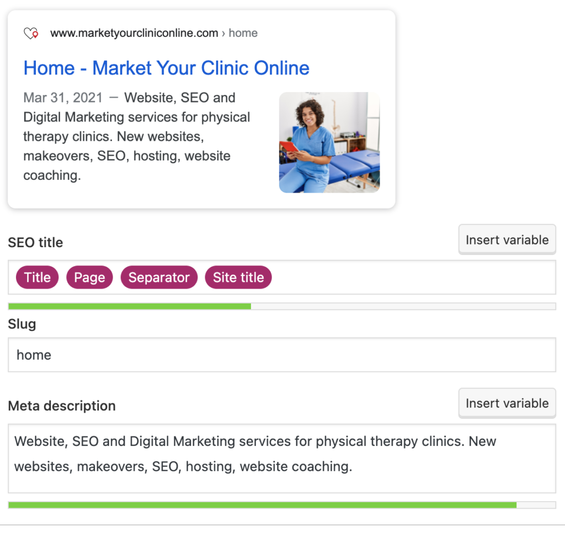Click the preview description snippet text
Screen dimensions: 565x538
click(137, 137)
